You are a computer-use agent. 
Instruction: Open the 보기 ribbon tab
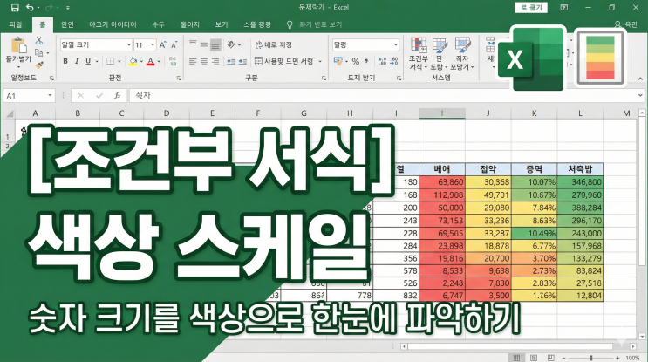point(222,24)
